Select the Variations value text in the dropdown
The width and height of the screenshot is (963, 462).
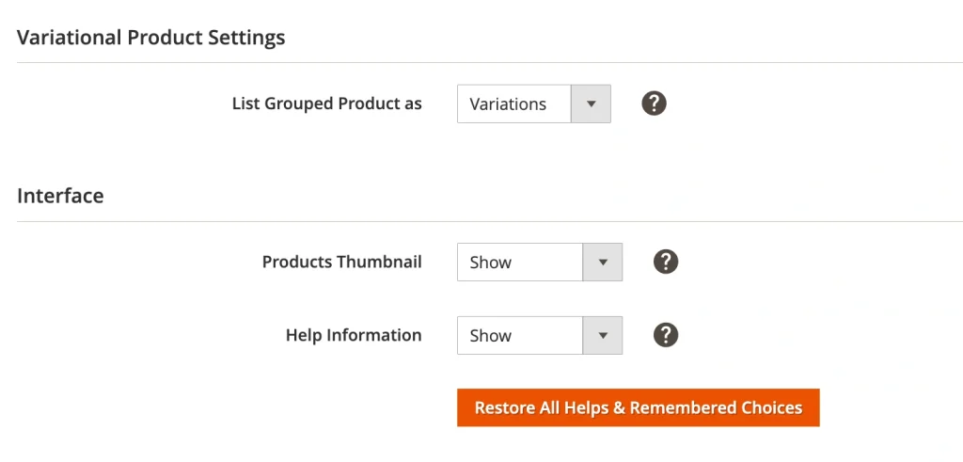click(508, 104)
